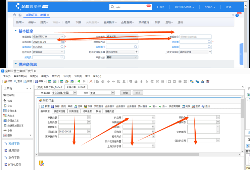Click 注销 in the web header

(229, 7)
